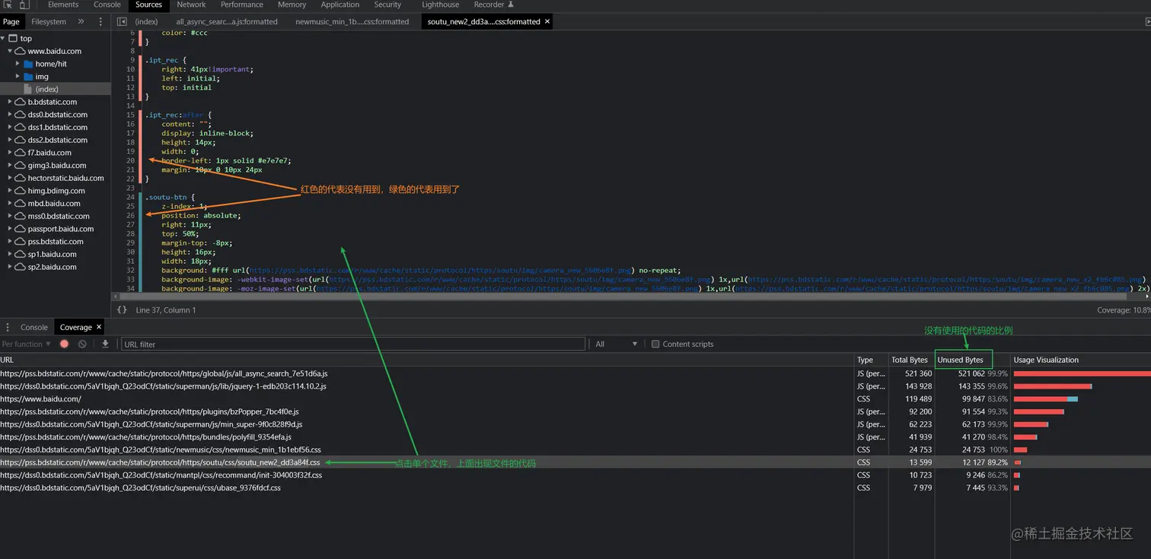The height and width of the screenshot is (559, 1151).
Task: Click the www.baidu.com row usage bar
Action: tap(1046, 399)
